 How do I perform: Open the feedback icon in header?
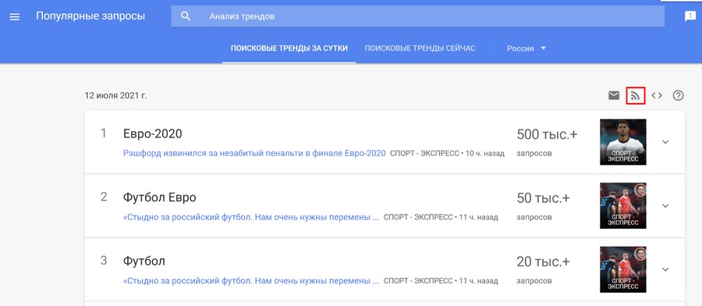(690, 16)
